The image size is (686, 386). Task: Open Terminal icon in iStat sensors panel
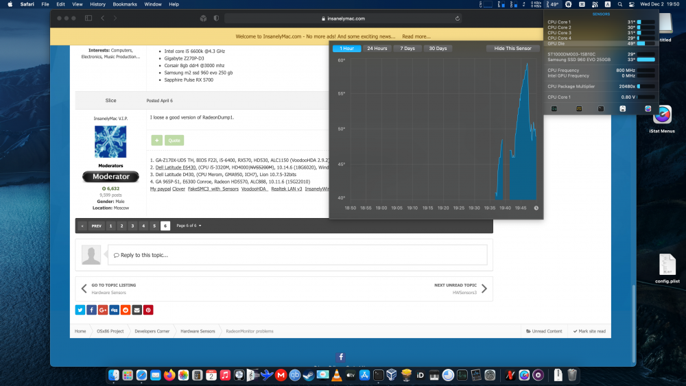tap(601, 108)
